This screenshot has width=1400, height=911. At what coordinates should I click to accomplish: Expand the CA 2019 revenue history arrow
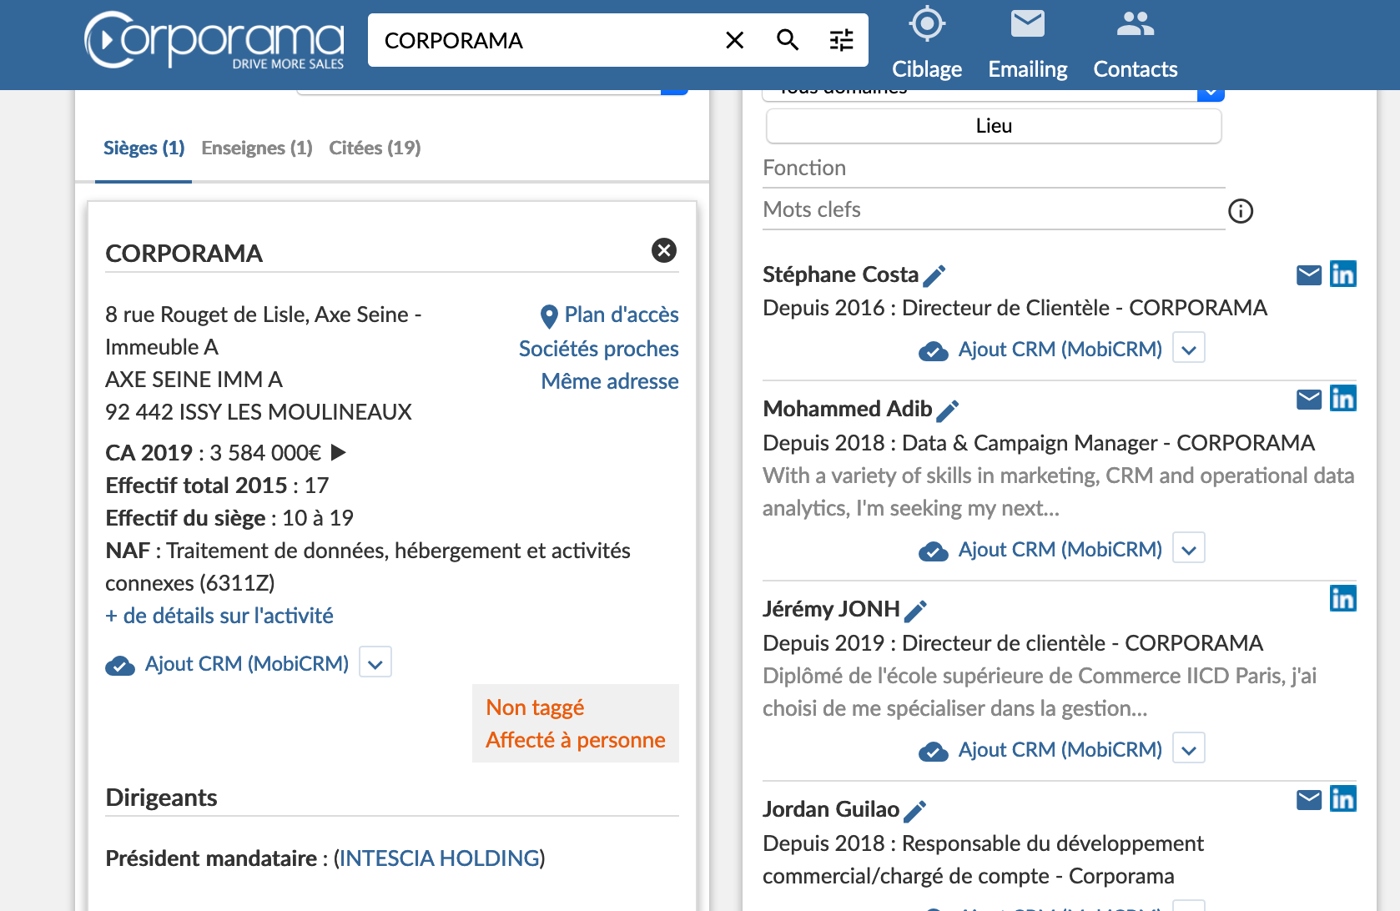point(338,452)
